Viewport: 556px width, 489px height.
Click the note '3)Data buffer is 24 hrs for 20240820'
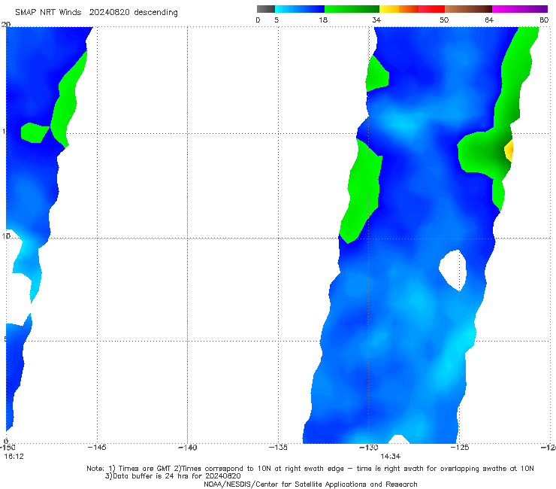173,476
